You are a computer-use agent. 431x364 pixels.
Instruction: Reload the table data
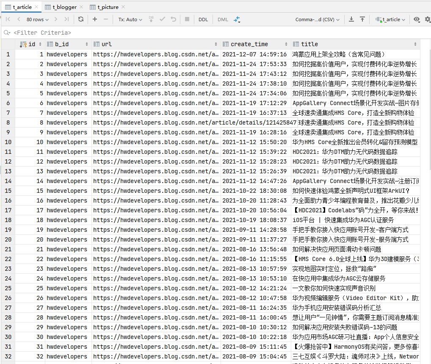(81, 19)
